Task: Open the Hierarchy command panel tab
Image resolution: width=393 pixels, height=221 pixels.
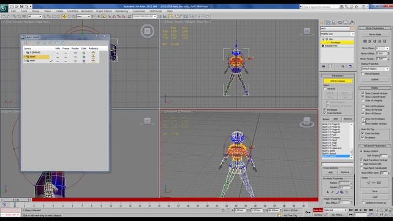Action: (x=333, y=22)
